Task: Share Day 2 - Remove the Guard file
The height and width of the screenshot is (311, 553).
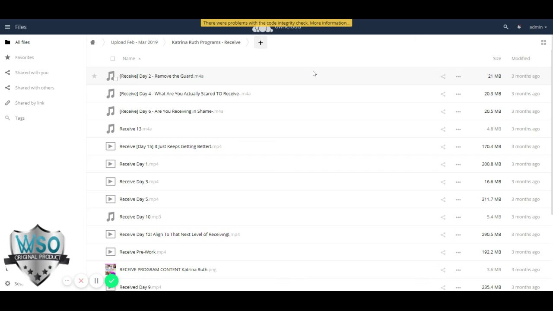Action: click(443, 76)
